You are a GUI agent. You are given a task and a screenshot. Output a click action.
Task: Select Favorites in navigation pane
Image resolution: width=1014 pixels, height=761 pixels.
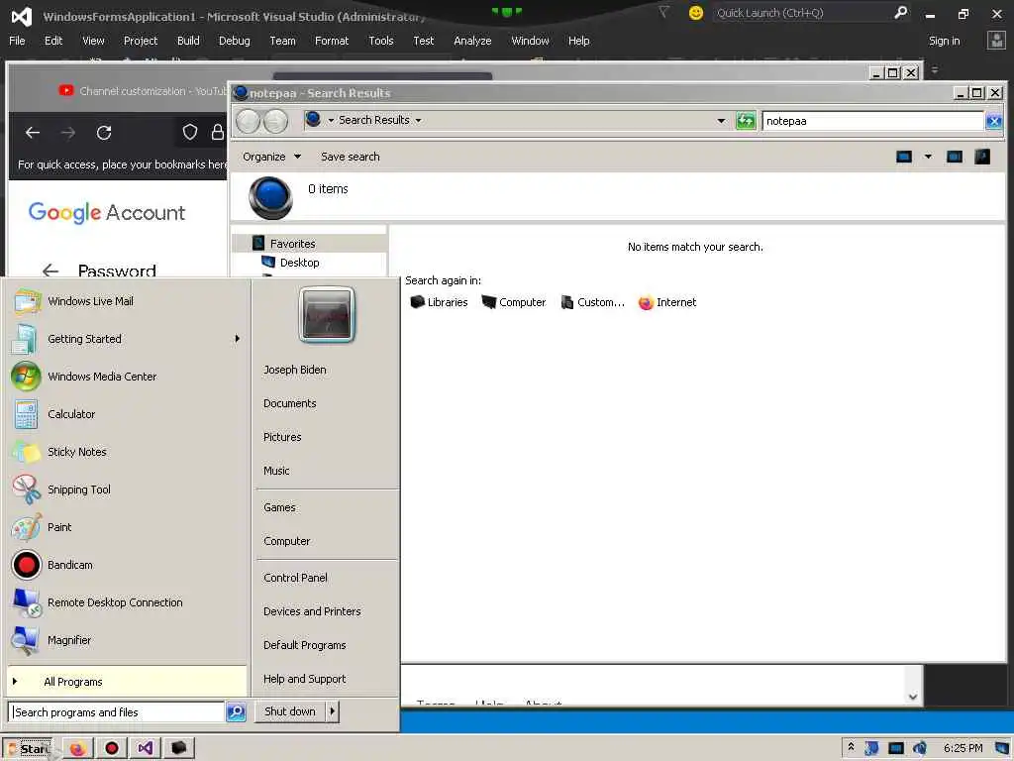tap(293, 244)
